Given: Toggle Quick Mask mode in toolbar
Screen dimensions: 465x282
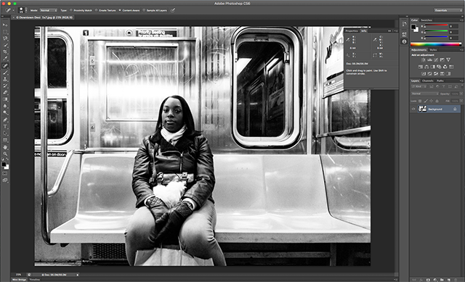Looking at the screenshot, I should [x=5, y=173].
